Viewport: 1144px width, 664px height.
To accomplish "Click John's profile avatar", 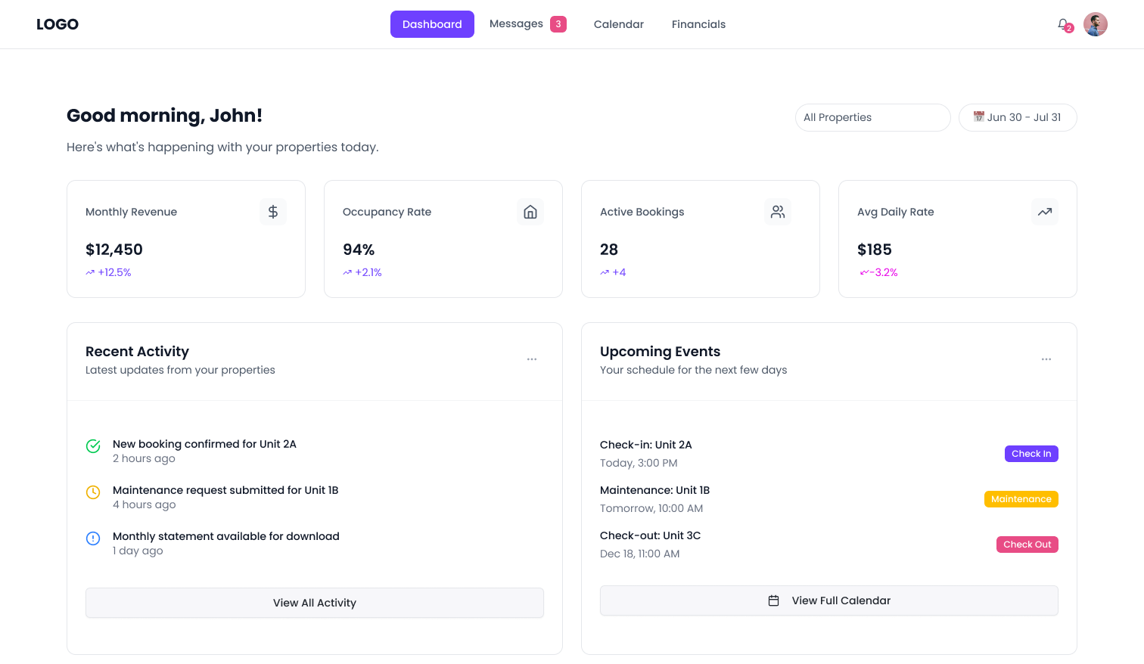I will click(x=1095, y=23).
